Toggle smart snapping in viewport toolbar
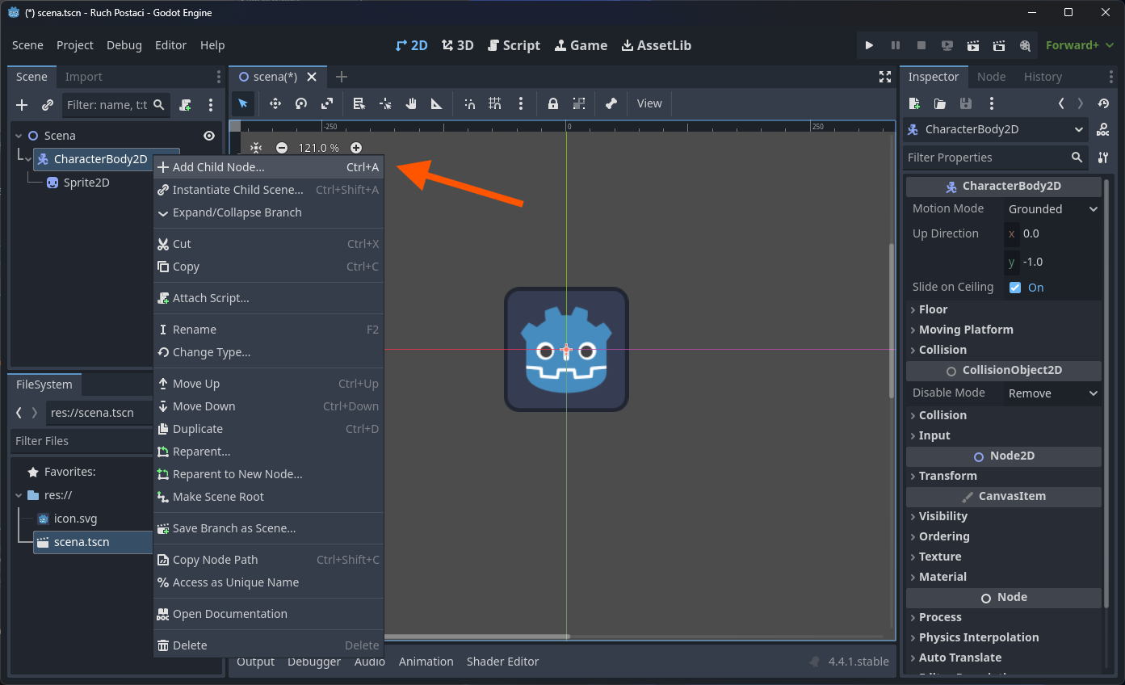1125x685 pixels. click(469, 103)
